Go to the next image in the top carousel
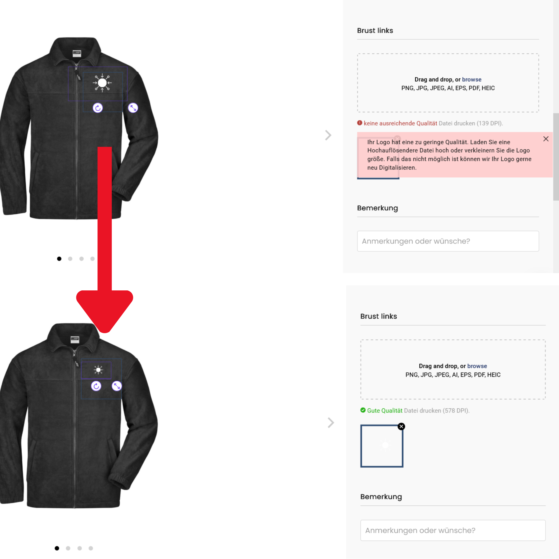 (328, 135)
